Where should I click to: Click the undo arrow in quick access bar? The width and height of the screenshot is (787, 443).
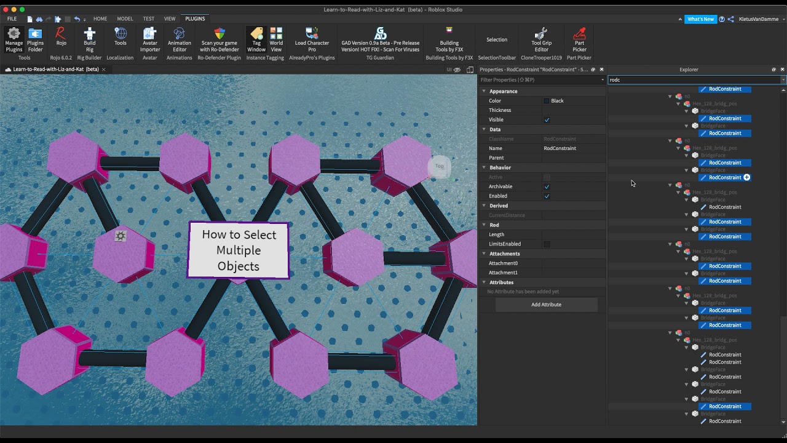pyautogui.click(x=77, y=19)
